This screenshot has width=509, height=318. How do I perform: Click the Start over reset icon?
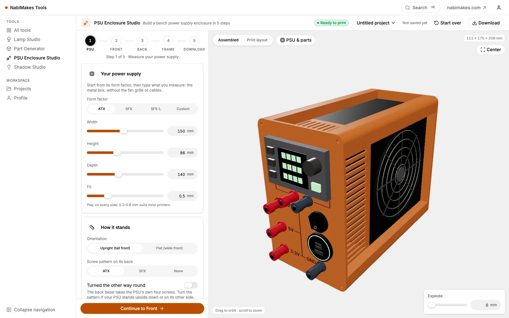tap(436, 23)
